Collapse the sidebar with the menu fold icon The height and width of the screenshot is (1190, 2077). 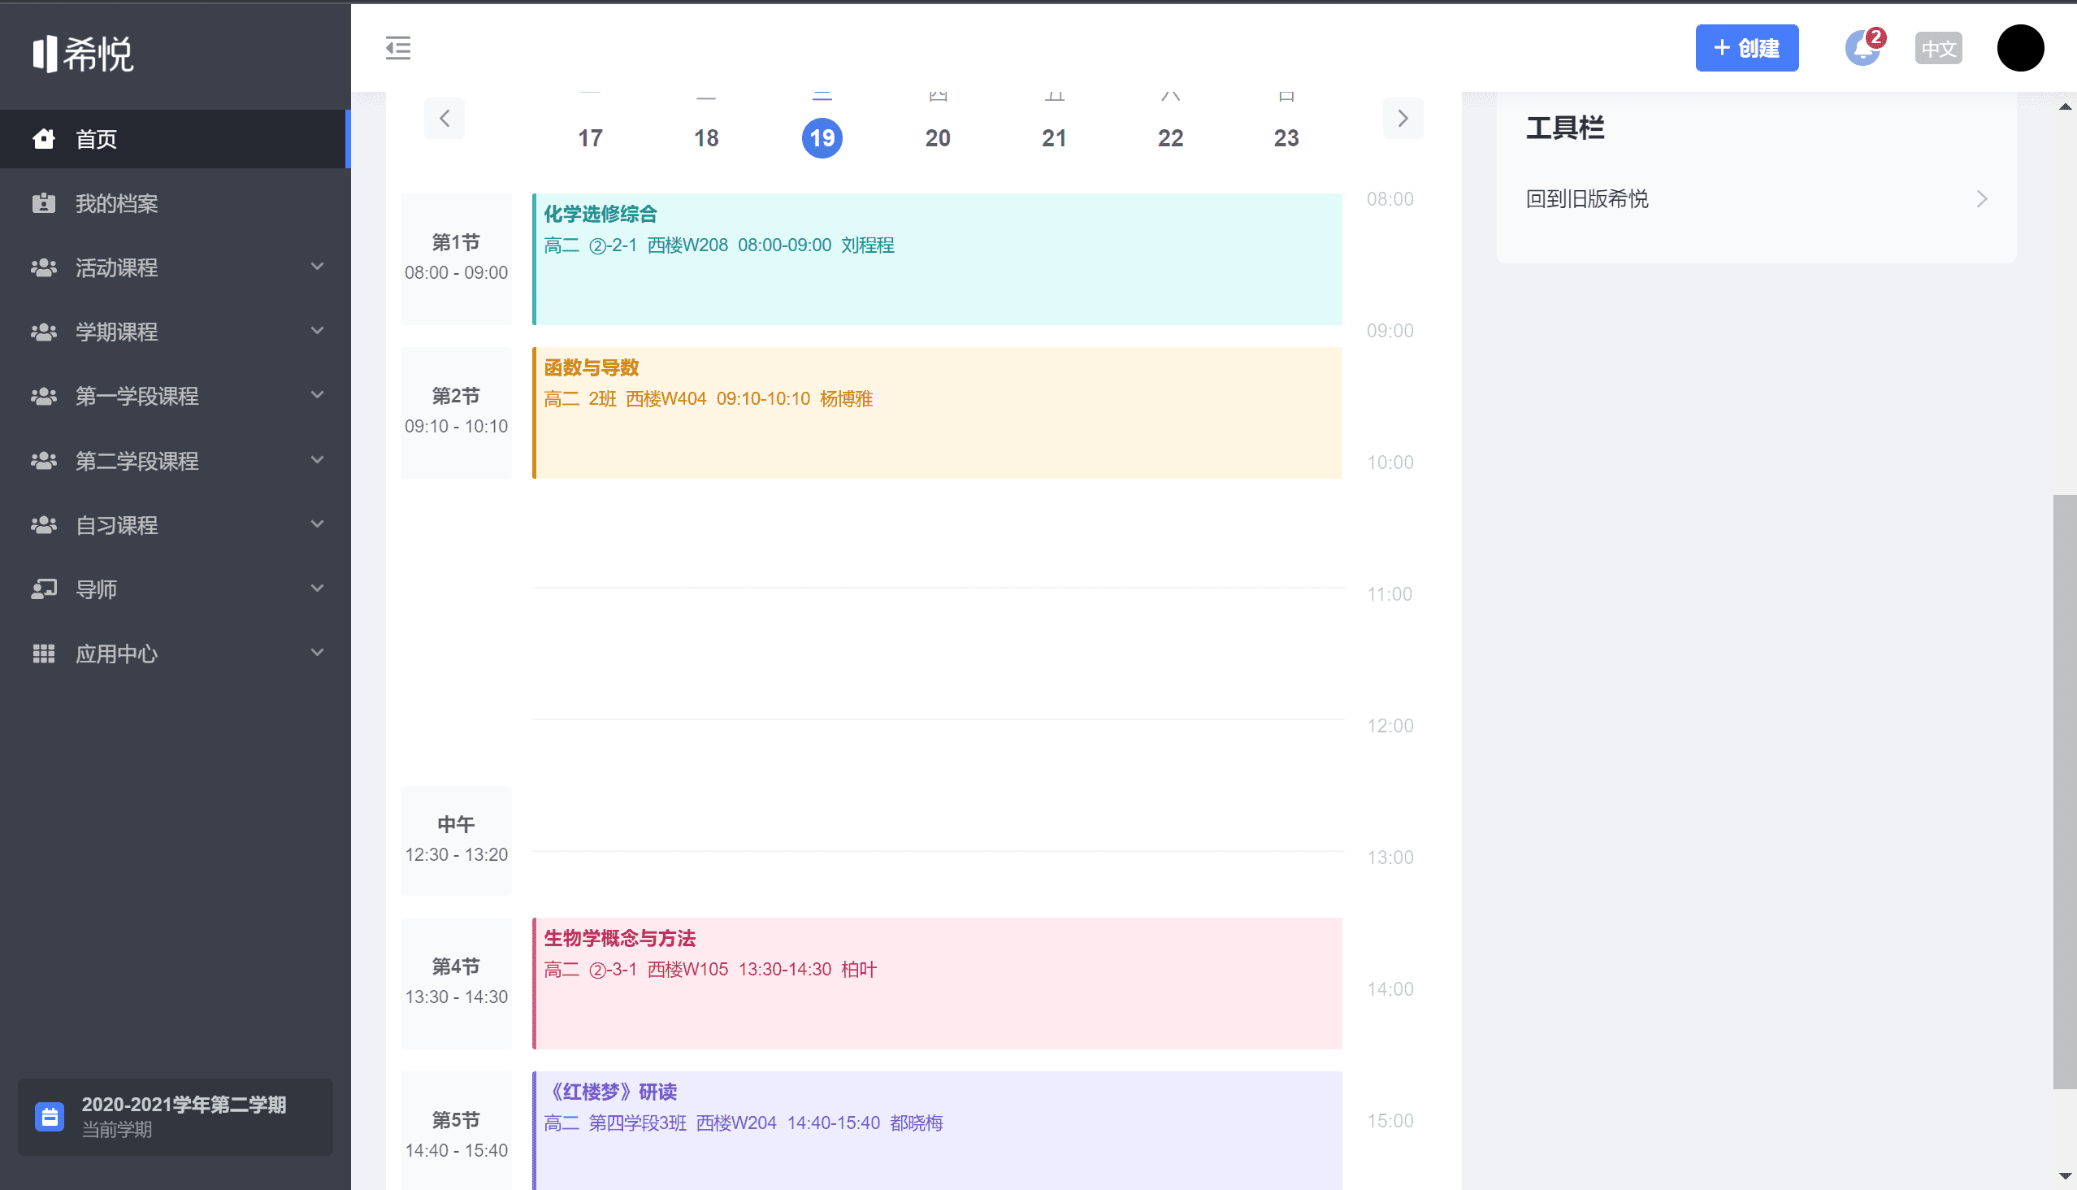tap(398, 48)
